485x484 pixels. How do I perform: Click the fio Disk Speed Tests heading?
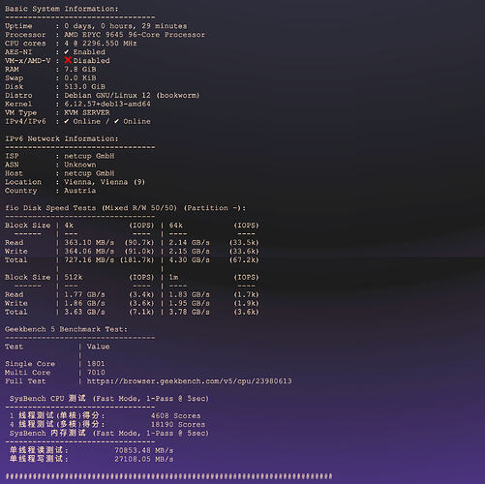click(125, 208)
